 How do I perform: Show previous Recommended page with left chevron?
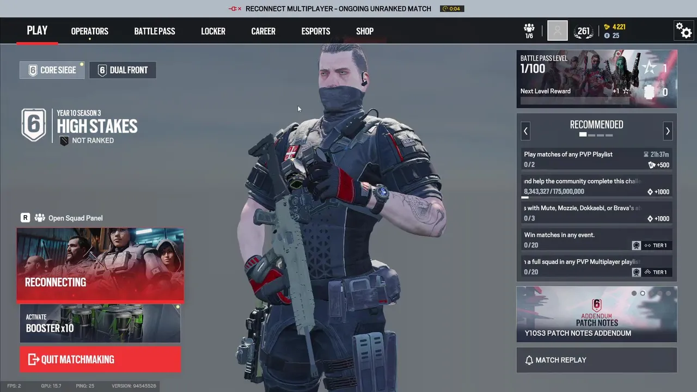pyautogui.click(x=525, y=131)
